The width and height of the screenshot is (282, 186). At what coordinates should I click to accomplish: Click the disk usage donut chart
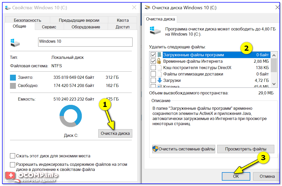[71, 116]
